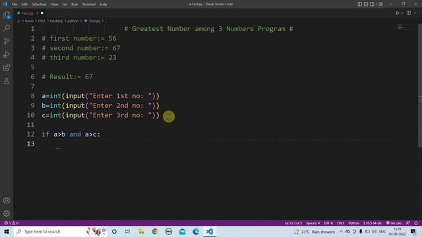Click the '# Result:= 67' comment line
422x237 pixels.
67,76
